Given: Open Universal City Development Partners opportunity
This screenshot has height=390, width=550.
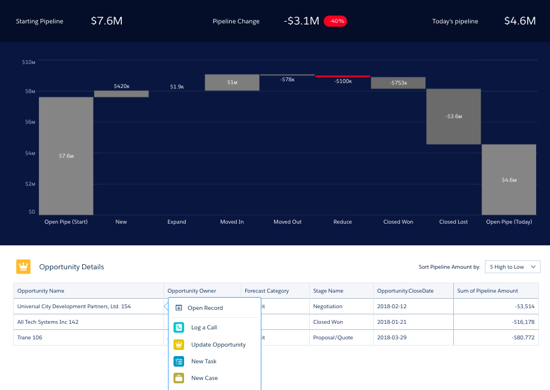Looking at the screenshot, I should (x=74, y=306).
